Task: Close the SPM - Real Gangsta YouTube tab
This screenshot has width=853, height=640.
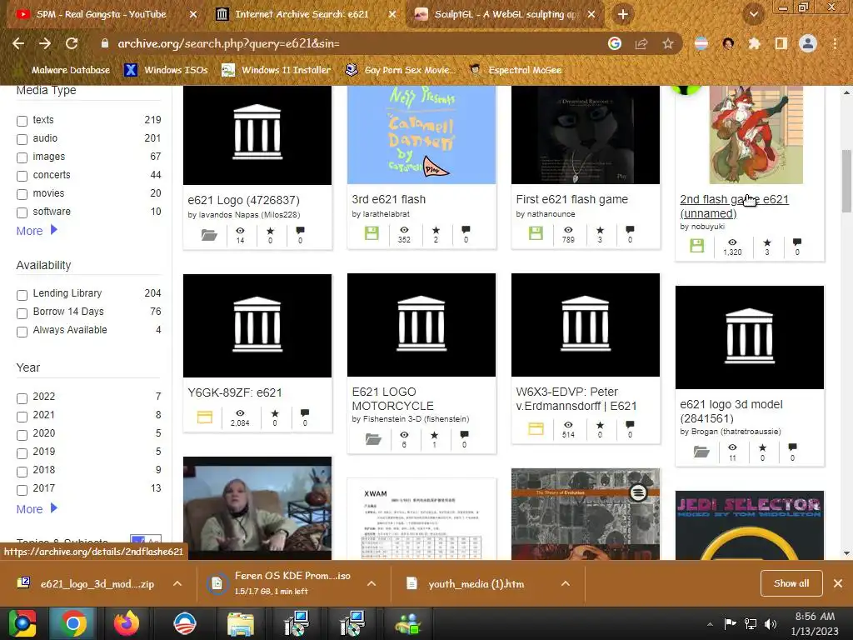Action: tap(192, 15)
